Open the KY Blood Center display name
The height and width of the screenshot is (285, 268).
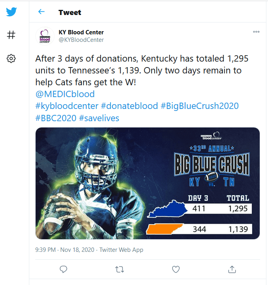(x=81, y=32)
